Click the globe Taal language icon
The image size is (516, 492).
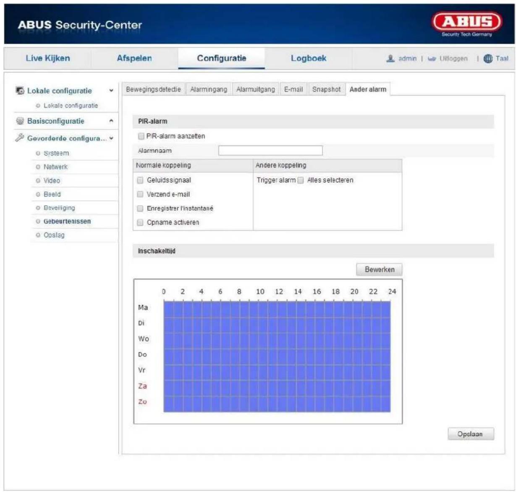[x=488, y=59]
